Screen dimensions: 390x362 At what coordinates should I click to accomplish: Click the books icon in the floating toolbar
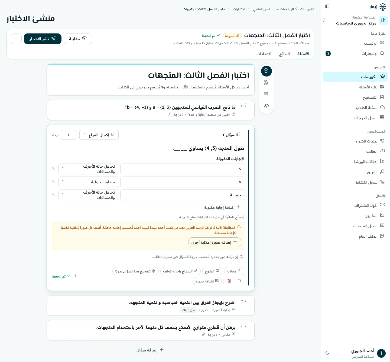(266, 82)
